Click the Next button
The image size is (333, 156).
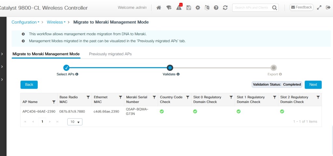click(x=313, y=84)
